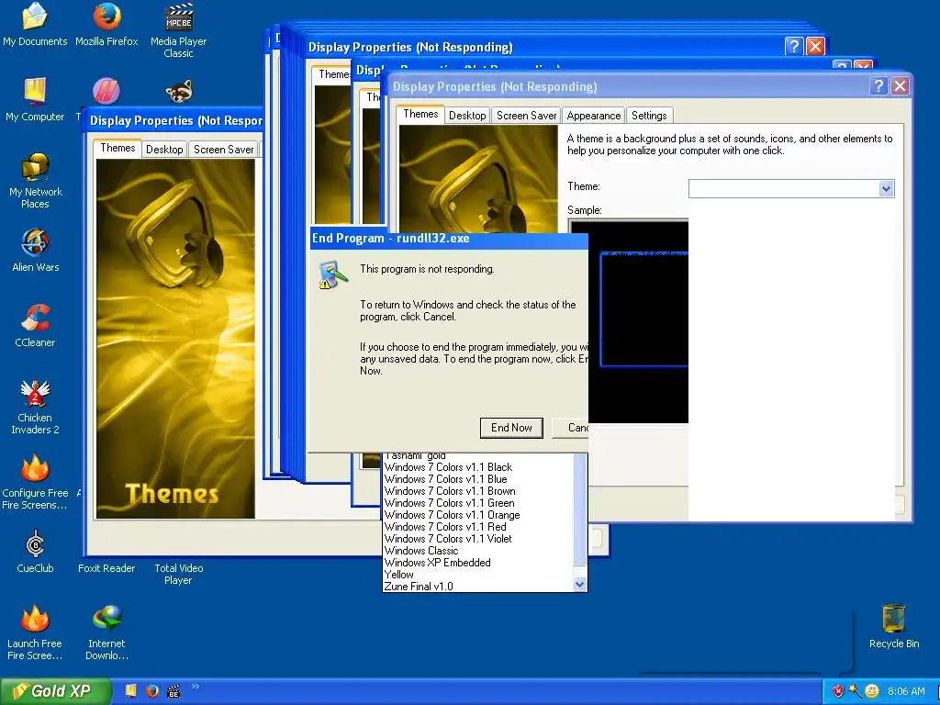940x705 pixels.
Task: Expand the quick launch overflow chevron
Action: coord(196,687)
